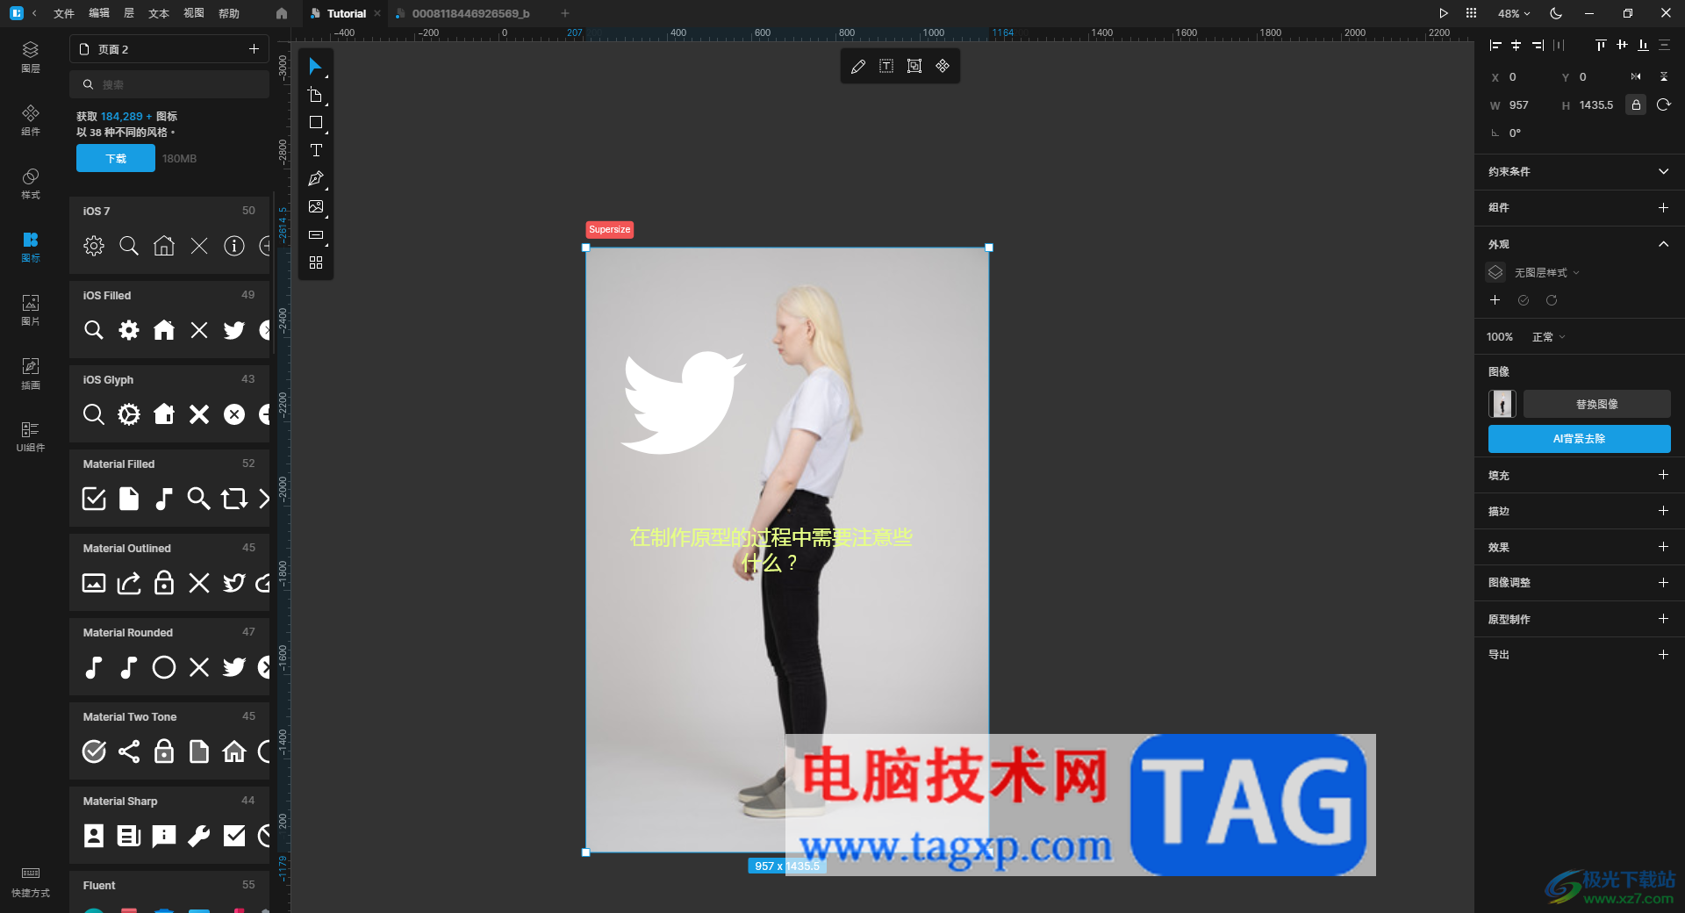Align selection to left edge

(1495, 45)
